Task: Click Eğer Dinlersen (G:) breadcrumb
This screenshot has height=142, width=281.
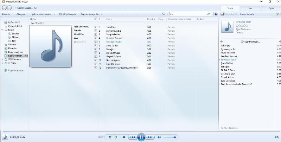Action: [27, 8]
